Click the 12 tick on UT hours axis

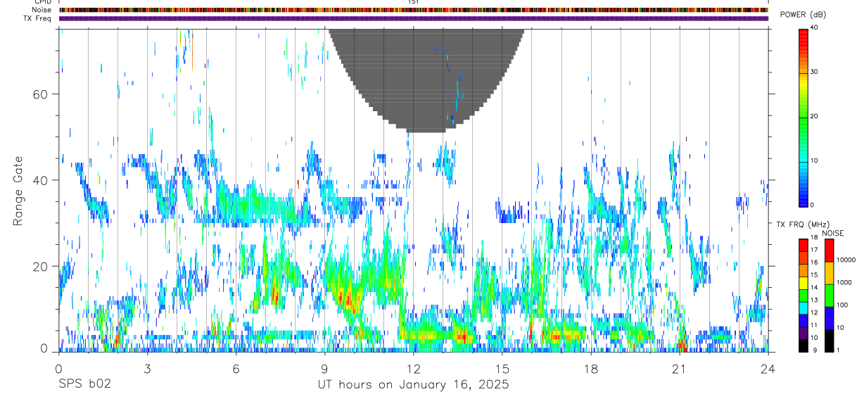click(x=414, y=368)
